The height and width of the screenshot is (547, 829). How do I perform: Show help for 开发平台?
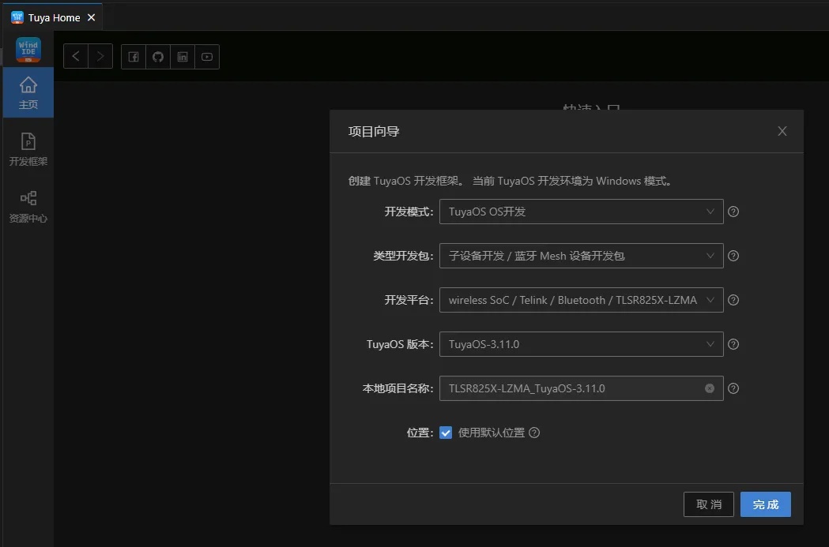click(x=733, y=300)
